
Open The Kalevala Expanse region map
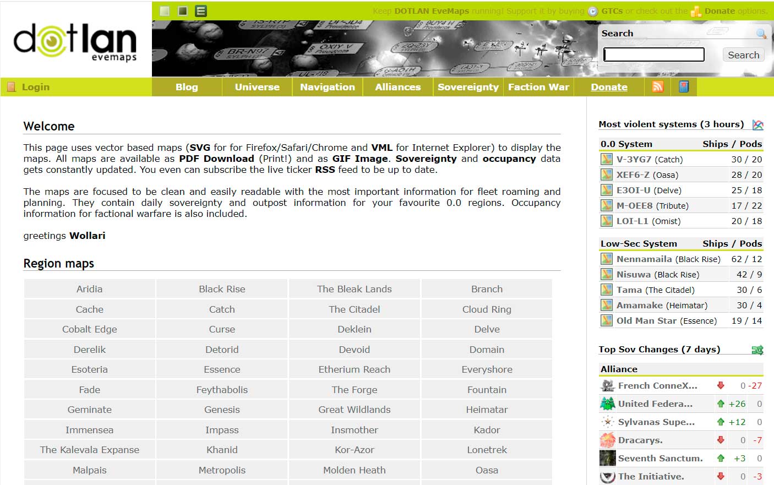pos(90,450)
